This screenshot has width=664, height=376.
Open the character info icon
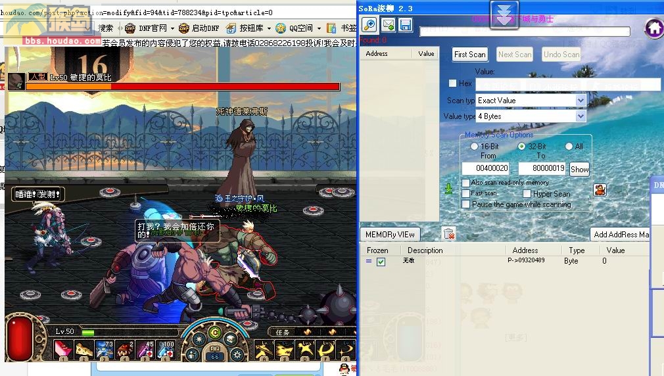pyautogui.click(x=192, y=355)
